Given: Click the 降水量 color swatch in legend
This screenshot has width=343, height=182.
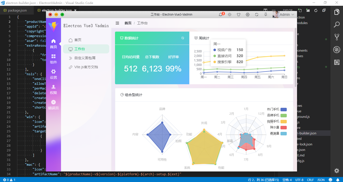Looking at the screenshot, I should click(x=283, y=127).
